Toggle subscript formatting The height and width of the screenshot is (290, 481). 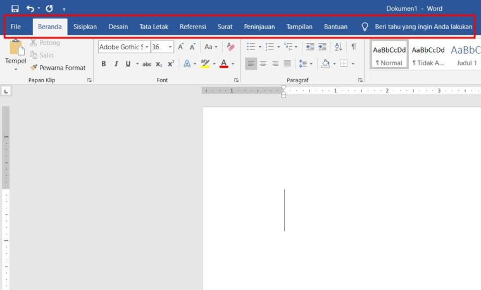[x=159, y=64]
